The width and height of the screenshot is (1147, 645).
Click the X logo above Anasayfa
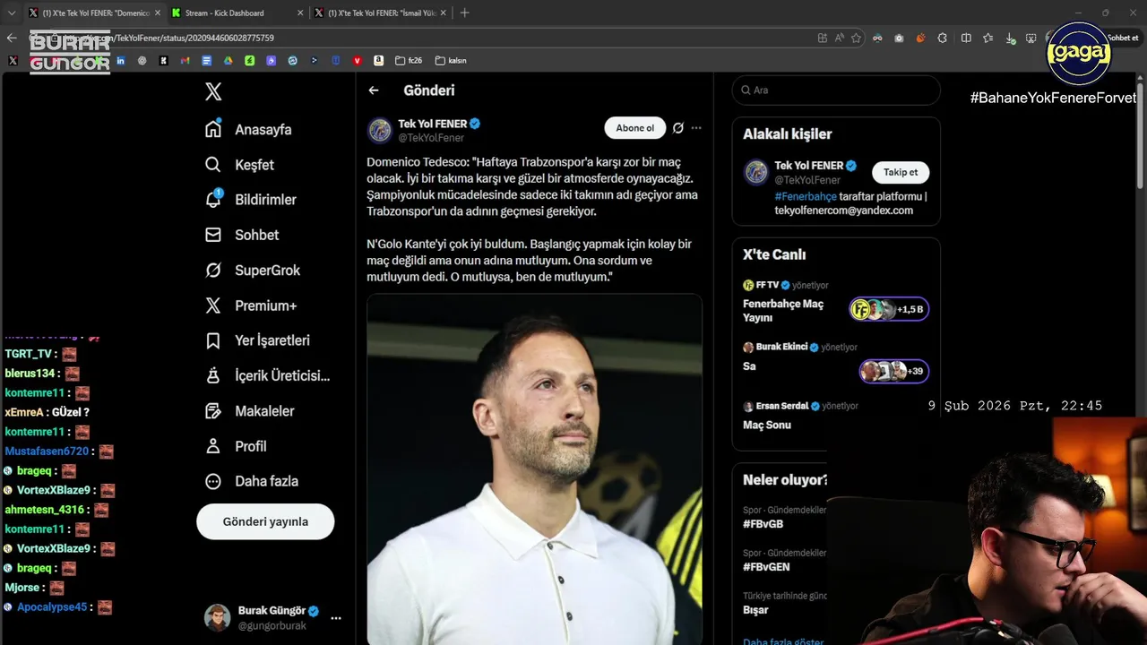[x=213, y=91]
